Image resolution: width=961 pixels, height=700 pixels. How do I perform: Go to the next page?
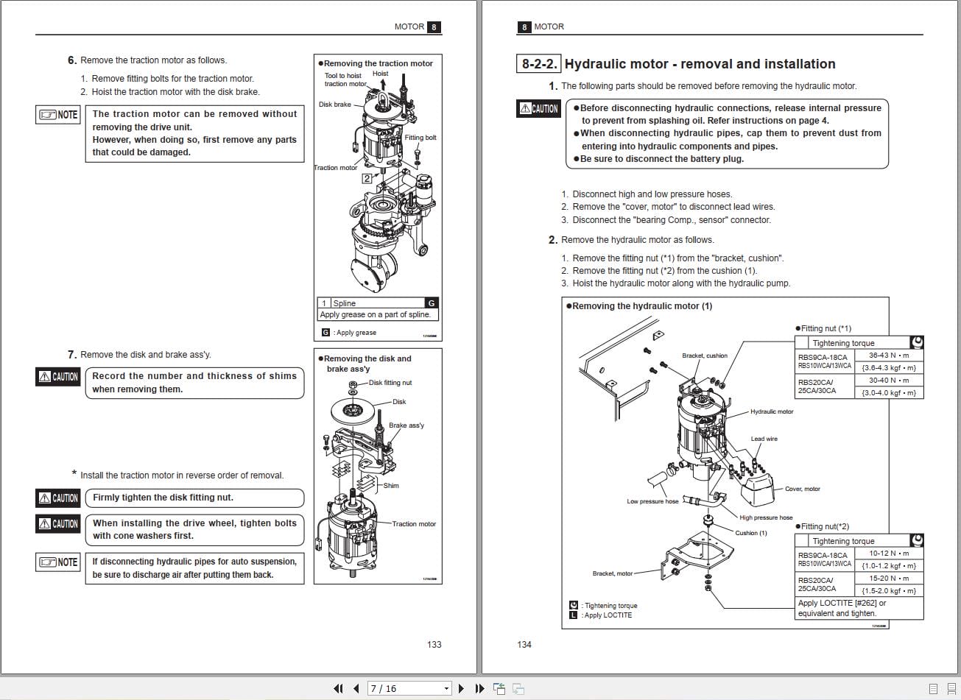[462, 689]
